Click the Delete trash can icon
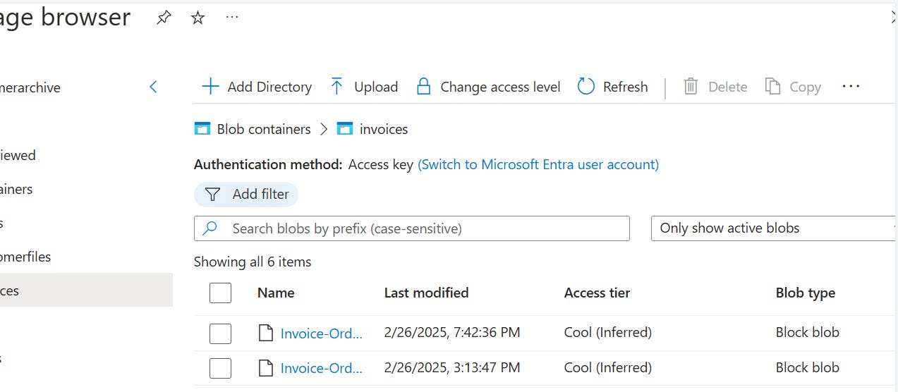The width and height of the screenshot is (898, 392). [691, 87]
